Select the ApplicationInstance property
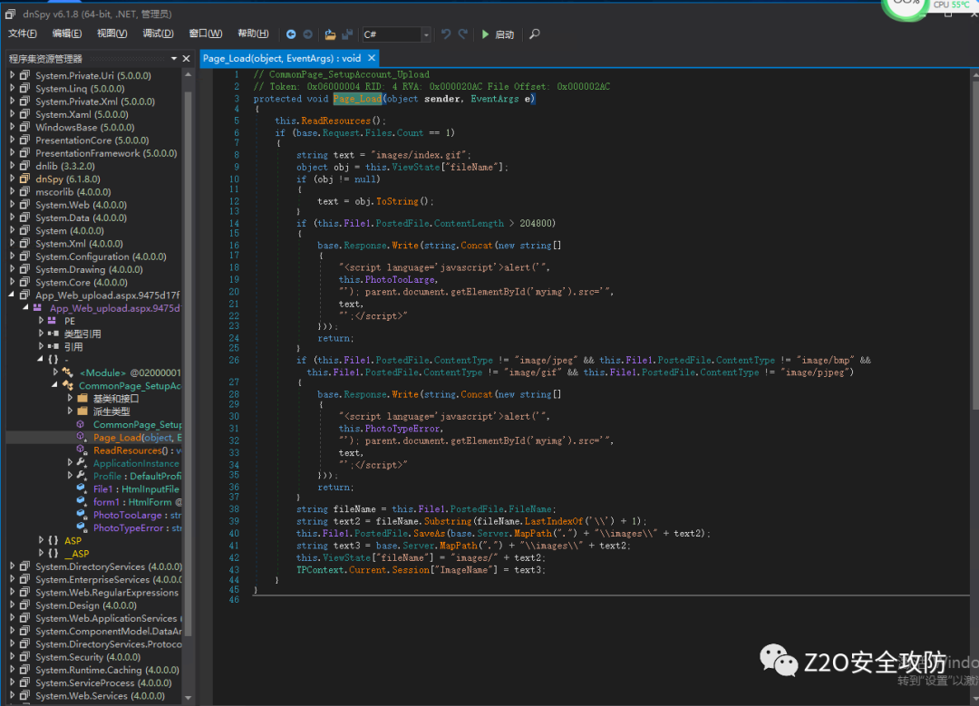This screenshot has height=706, width=979. coord(136,463)
